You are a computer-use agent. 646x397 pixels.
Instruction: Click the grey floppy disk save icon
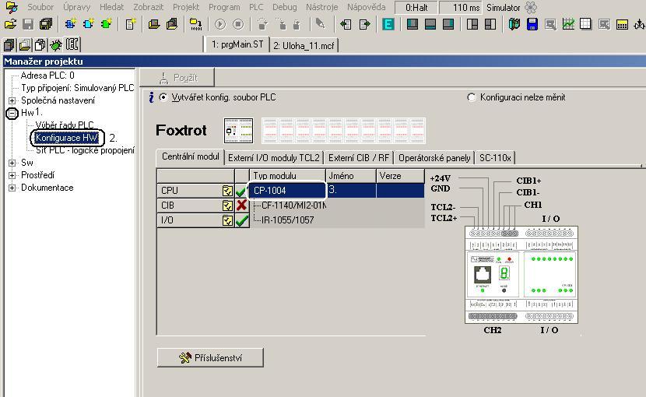point(28,24)
